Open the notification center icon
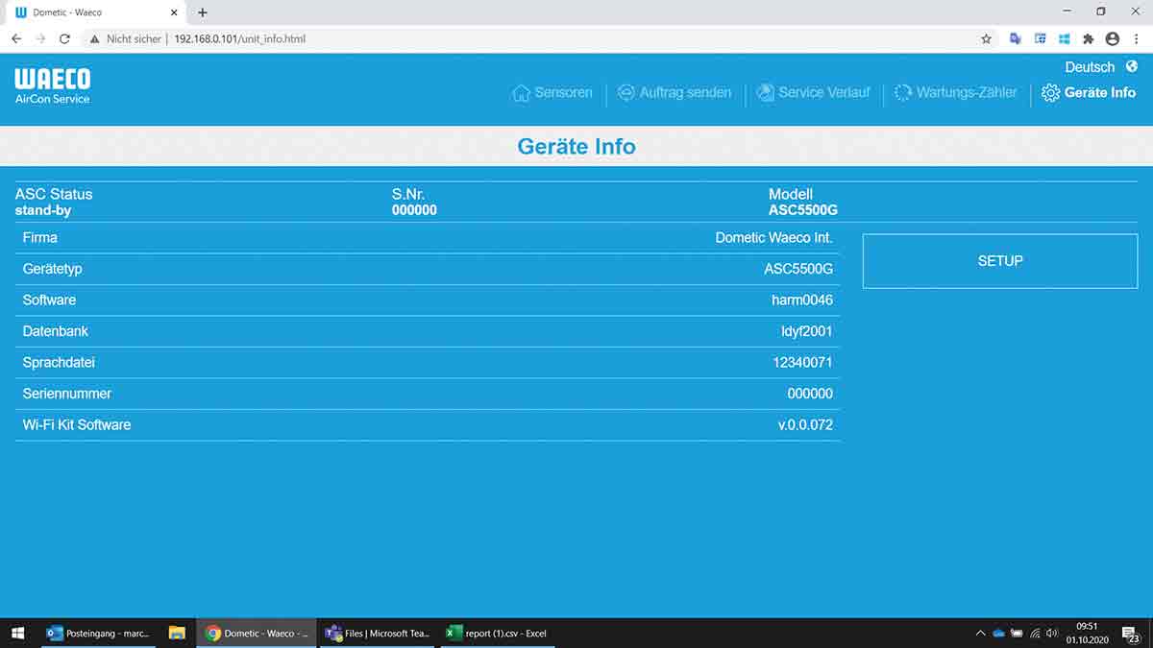The width and height of the screenshot is (1153, 648). point(1131,634)
